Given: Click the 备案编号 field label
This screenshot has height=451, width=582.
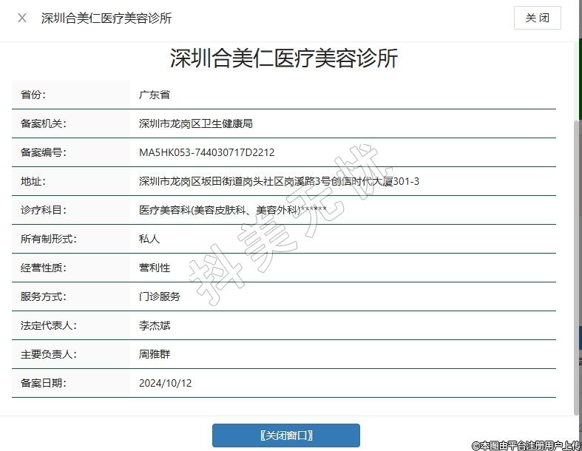Looking at the screenshot, I should 44,153.
